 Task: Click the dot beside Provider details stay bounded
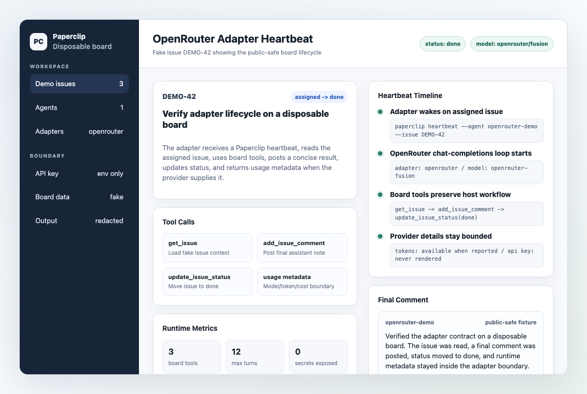(x=380, y=236)
